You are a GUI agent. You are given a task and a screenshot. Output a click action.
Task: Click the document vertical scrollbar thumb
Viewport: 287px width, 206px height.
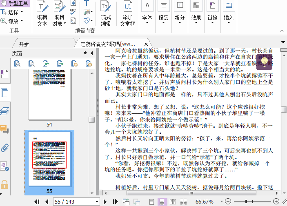(284, 109)
